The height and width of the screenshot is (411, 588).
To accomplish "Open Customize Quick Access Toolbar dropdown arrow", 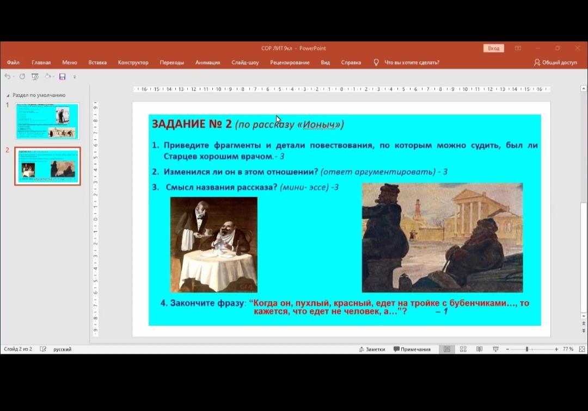I will (x=75, y=77).
